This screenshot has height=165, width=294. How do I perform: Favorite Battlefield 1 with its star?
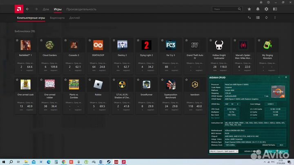[x=17, y=40]
